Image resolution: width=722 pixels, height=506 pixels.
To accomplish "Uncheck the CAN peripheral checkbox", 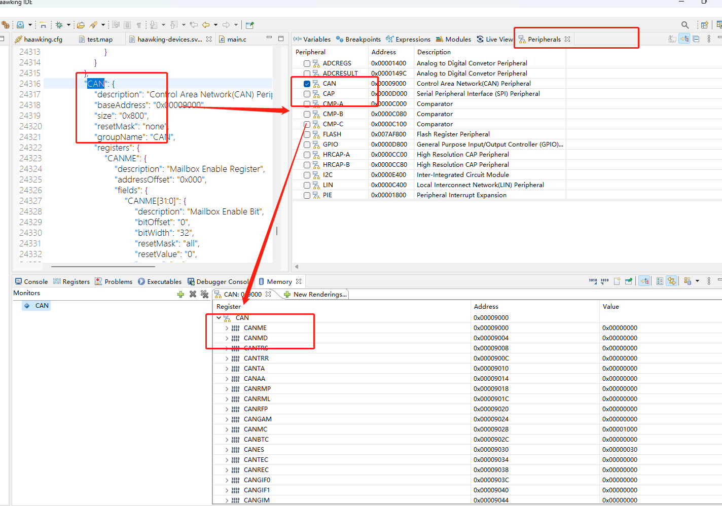I will click(307, 84).
